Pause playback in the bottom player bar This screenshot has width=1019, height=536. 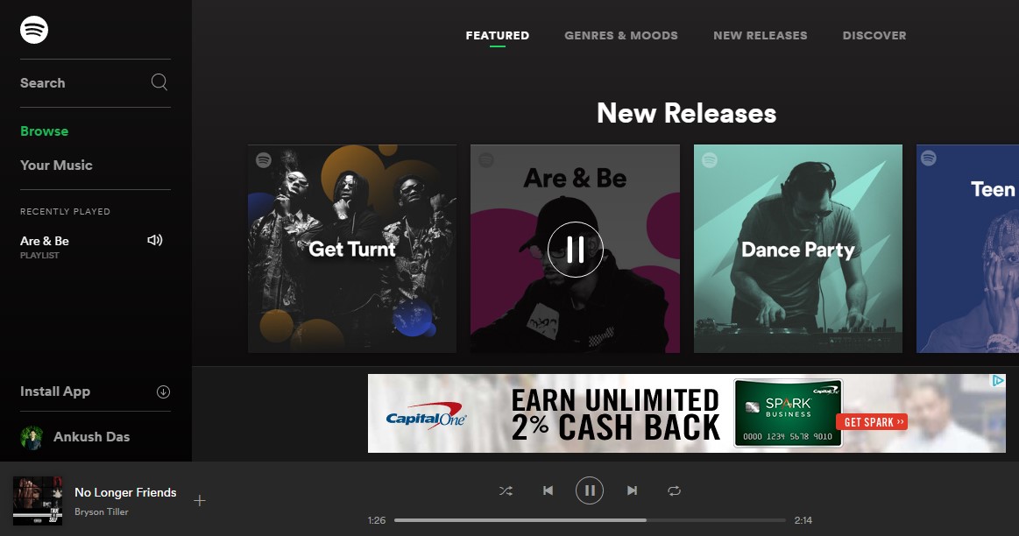click(x=590, y=490)
